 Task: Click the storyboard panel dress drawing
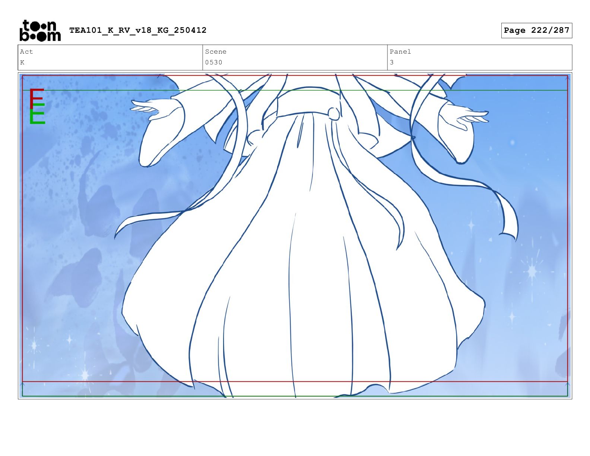point(295,236)
